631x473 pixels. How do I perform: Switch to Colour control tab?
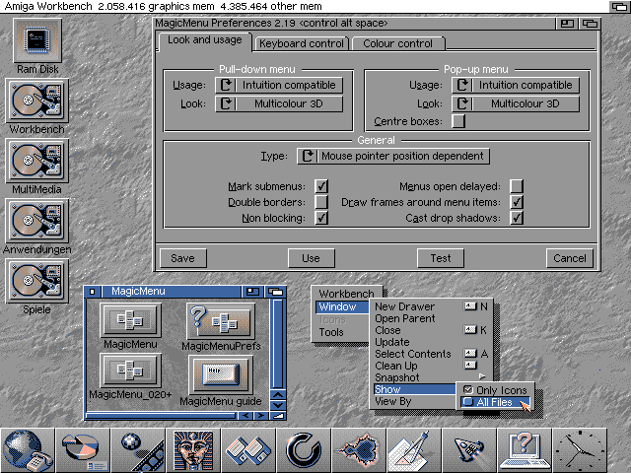coord(398,43)
